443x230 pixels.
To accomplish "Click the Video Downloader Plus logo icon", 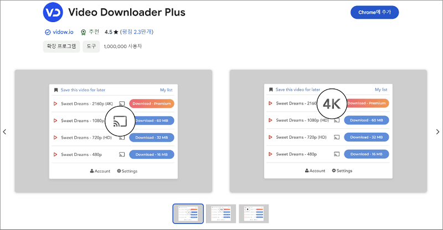I will coord(53,12).
